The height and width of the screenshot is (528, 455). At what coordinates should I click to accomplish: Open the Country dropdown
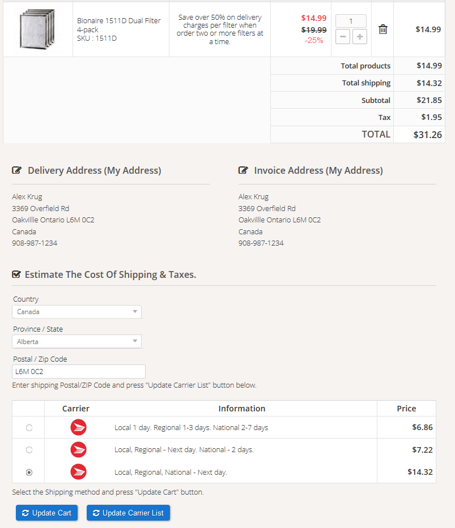(x=76, y=312)
